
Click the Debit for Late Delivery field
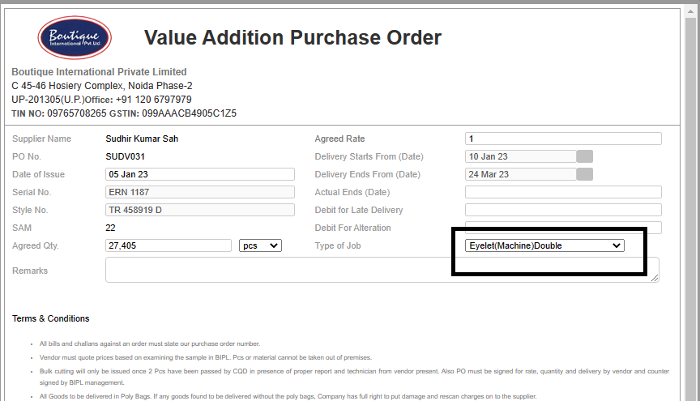563,210
